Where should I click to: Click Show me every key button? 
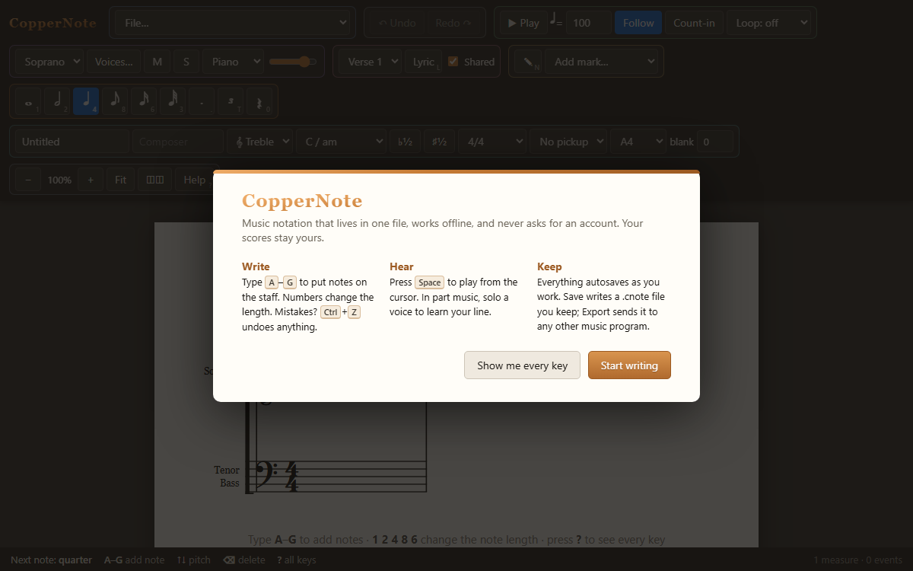(522, 365)
